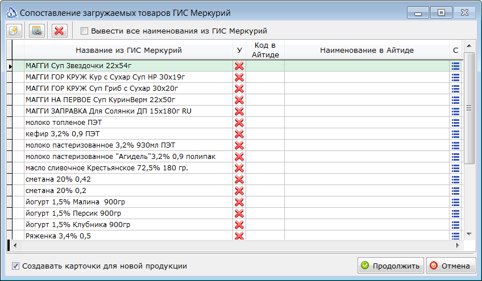Click the calculator table toolbar icon
The image size is (482, 281).
tap(36, 31)
